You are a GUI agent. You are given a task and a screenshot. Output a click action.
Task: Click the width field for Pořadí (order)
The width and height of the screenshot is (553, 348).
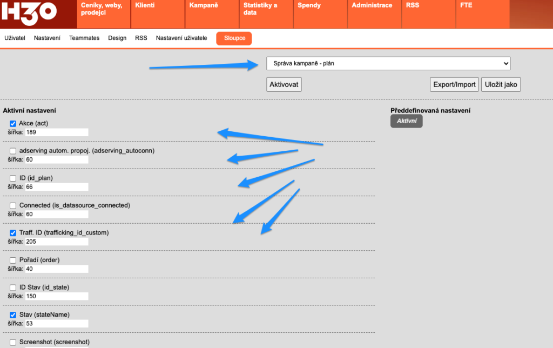(x=56, y=269)
